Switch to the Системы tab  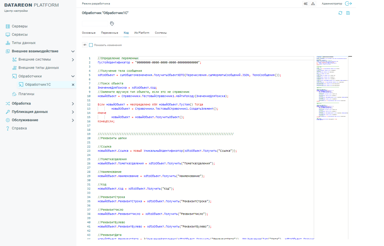pos(161,33)
